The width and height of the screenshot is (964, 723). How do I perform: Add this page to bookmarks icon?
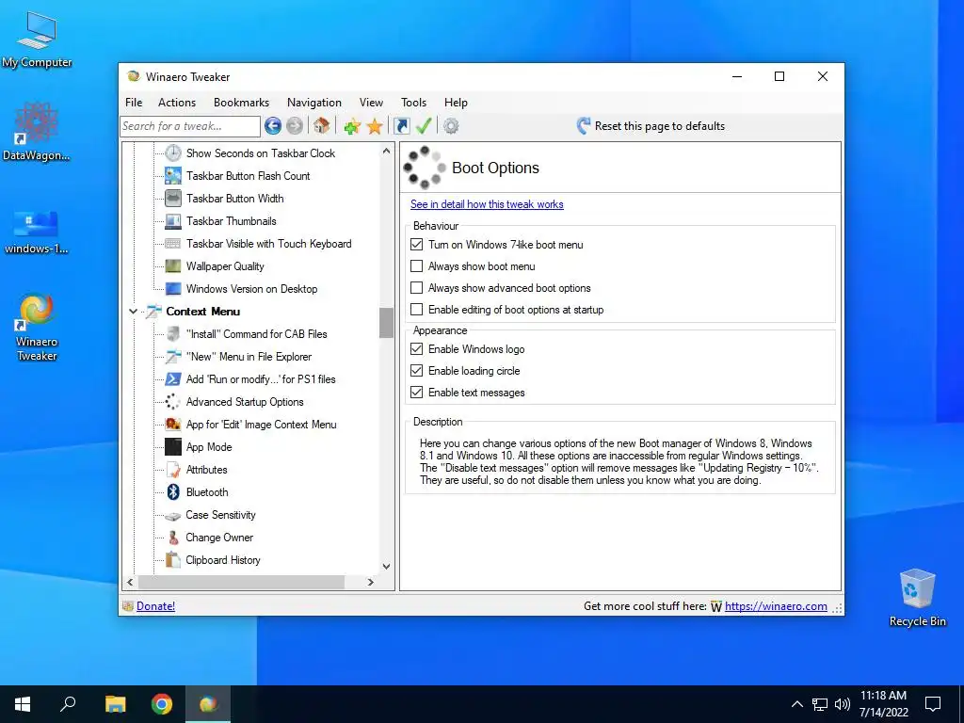(x=352, y=127)
